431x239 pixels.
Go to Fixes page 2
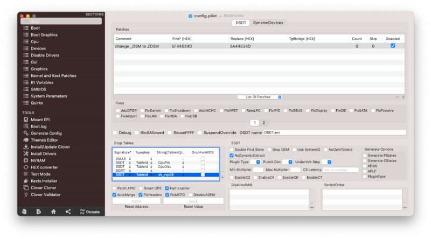click(x=263, y=123)
